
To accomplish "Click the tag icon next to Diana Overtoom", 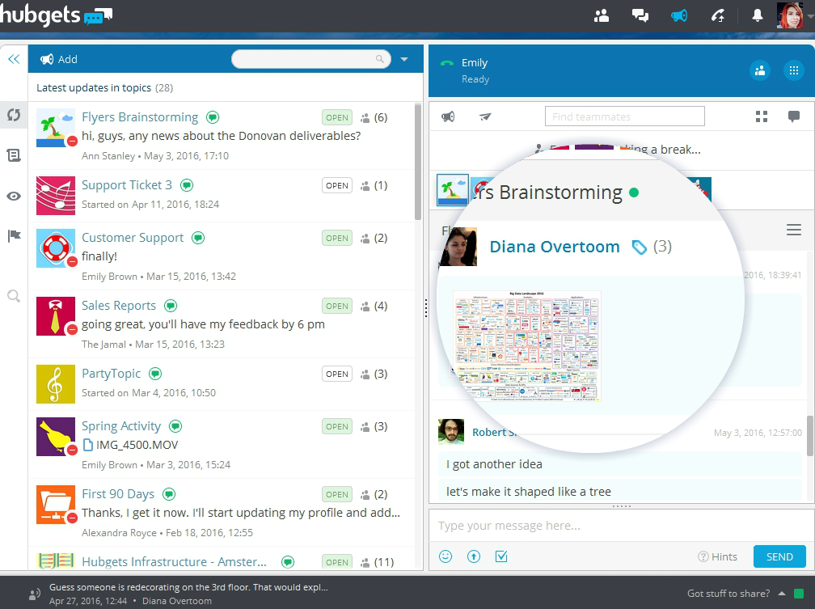I will click(x=639, y=247).
